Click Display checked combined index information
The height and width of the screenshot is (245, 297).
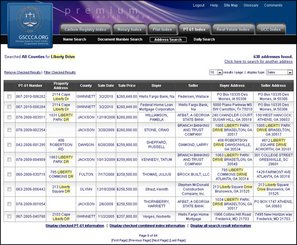147,226
